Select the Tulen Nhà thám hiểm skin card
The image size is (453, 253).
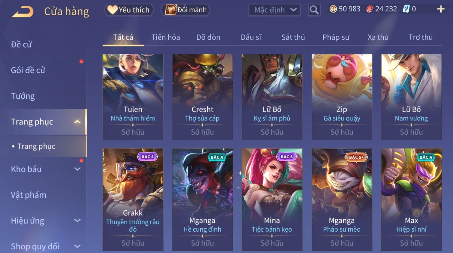[x=133, y=97]
